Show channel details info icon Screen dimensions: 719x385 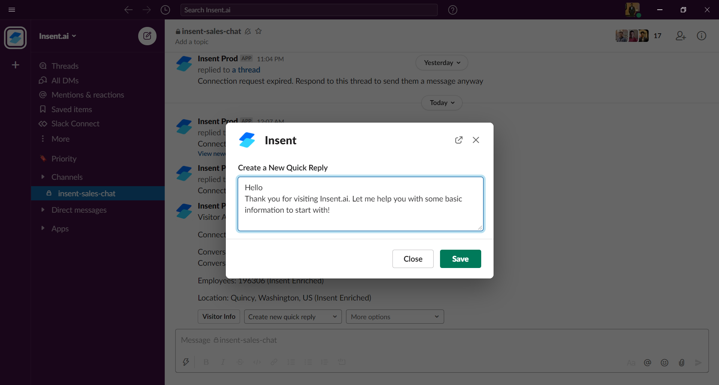701,36
